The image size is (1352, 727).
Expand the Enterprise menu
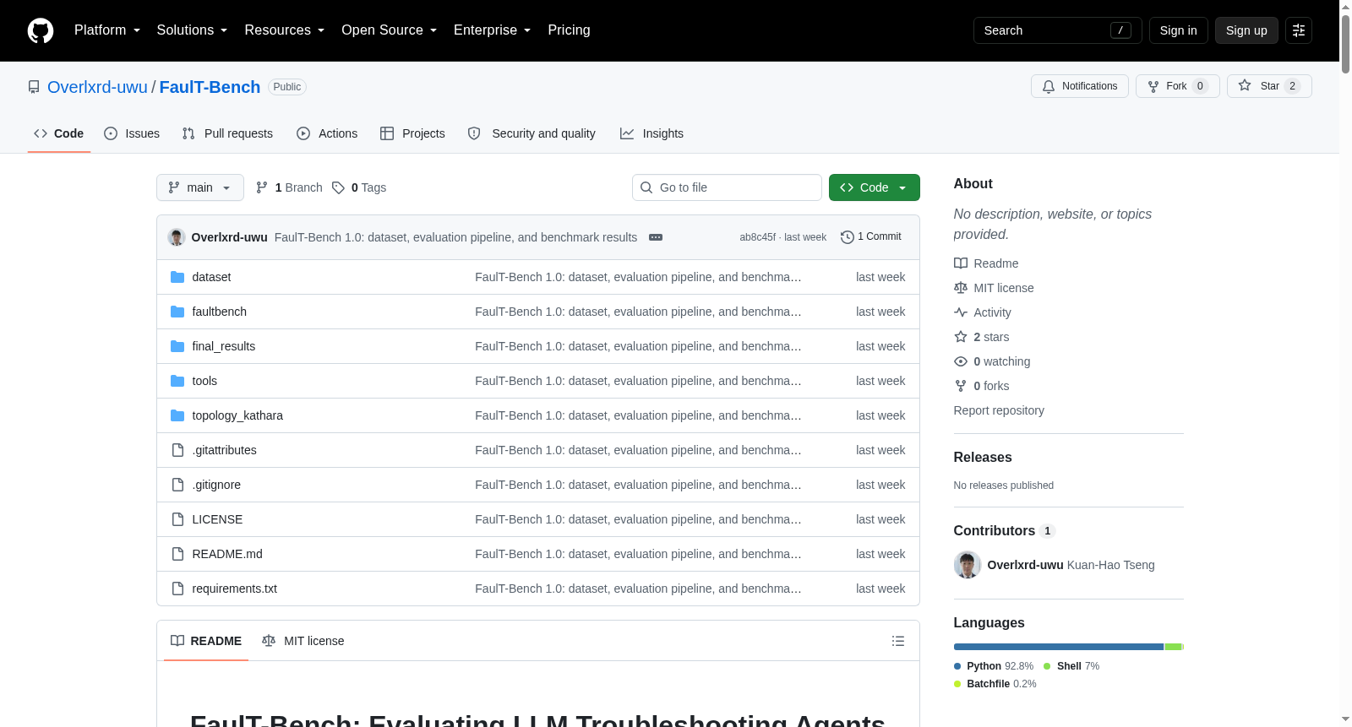[x=492, y=30]
